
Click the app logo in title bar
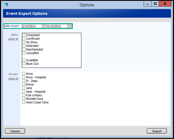6,5
